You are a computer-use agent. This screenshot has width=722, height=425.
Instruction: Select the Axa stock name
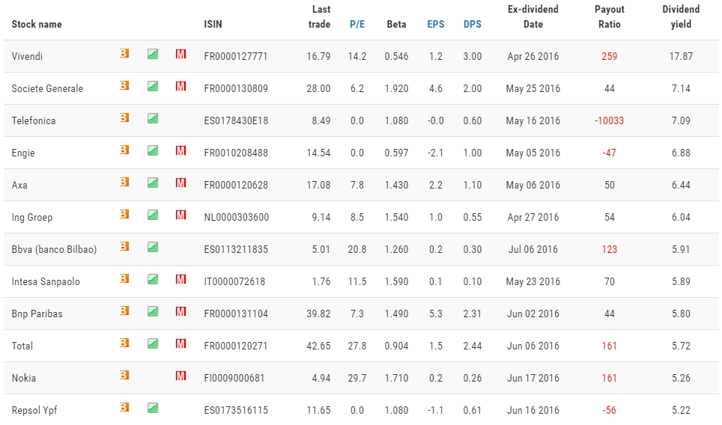tap(19, 186)
